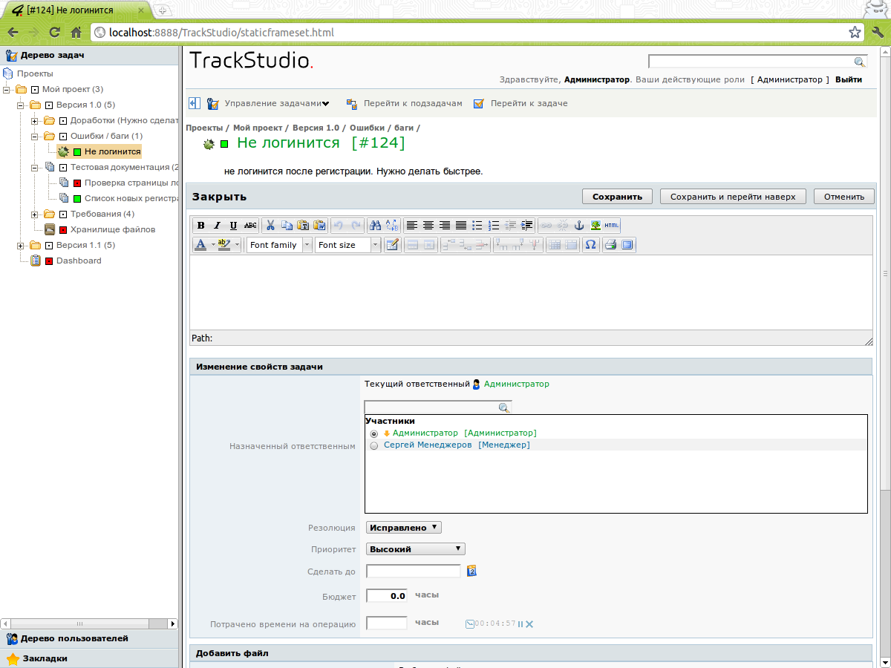The image size is (891, 668).
Task: Insert a special character (Omega icon)
Action: 591,245
